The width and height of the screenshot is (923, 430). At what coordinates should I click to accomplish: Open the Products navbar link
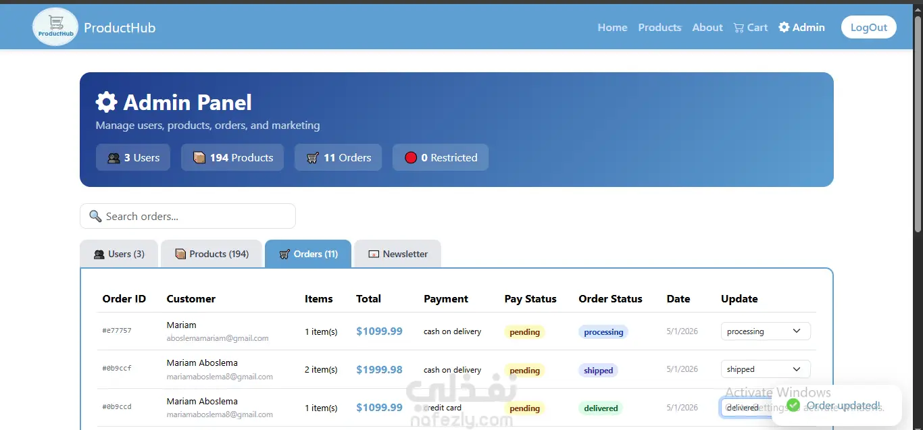pyautogui.click(x=659, y=28)
